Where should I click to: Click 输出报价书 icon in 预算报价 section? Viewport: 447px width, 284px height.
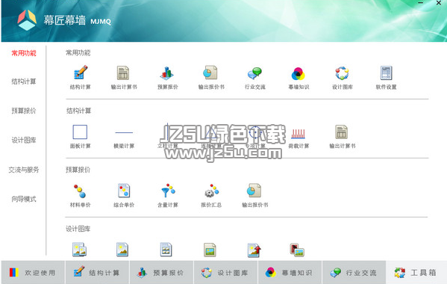pos(254,191)
